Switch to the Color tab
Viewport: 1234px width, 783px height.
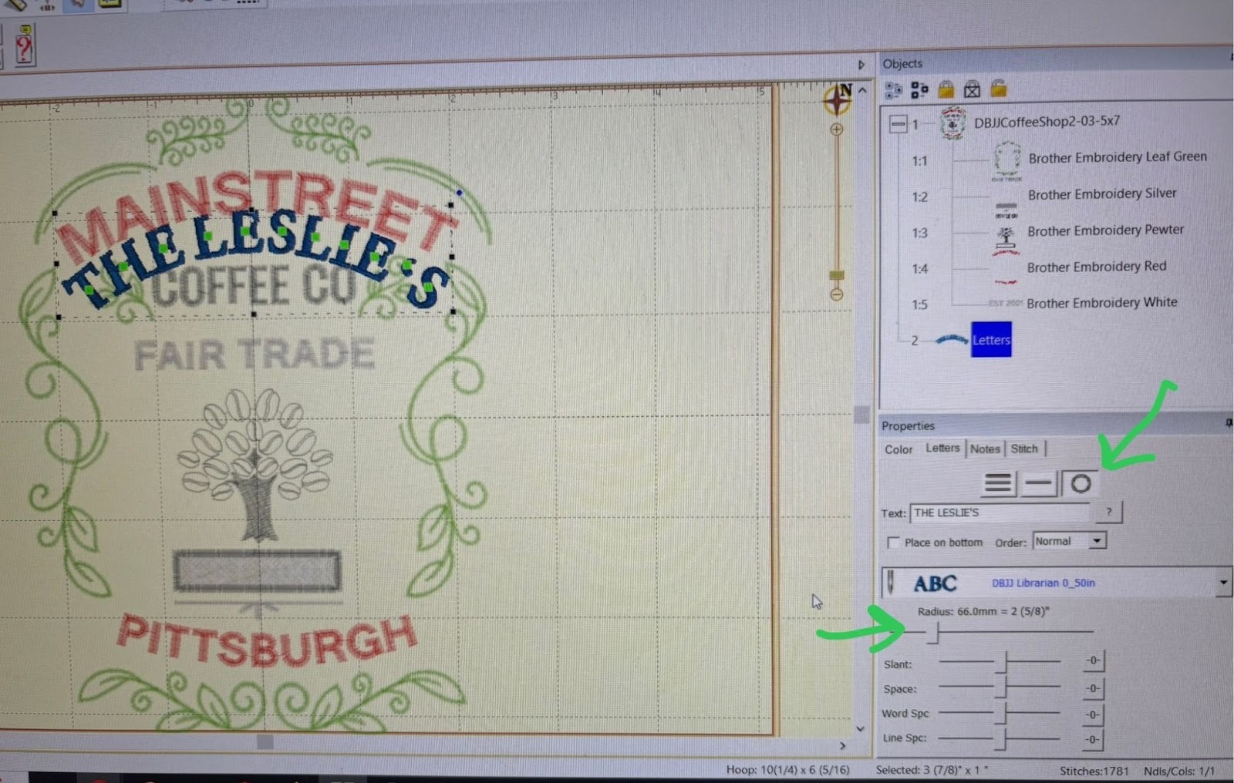pos(899,449)
